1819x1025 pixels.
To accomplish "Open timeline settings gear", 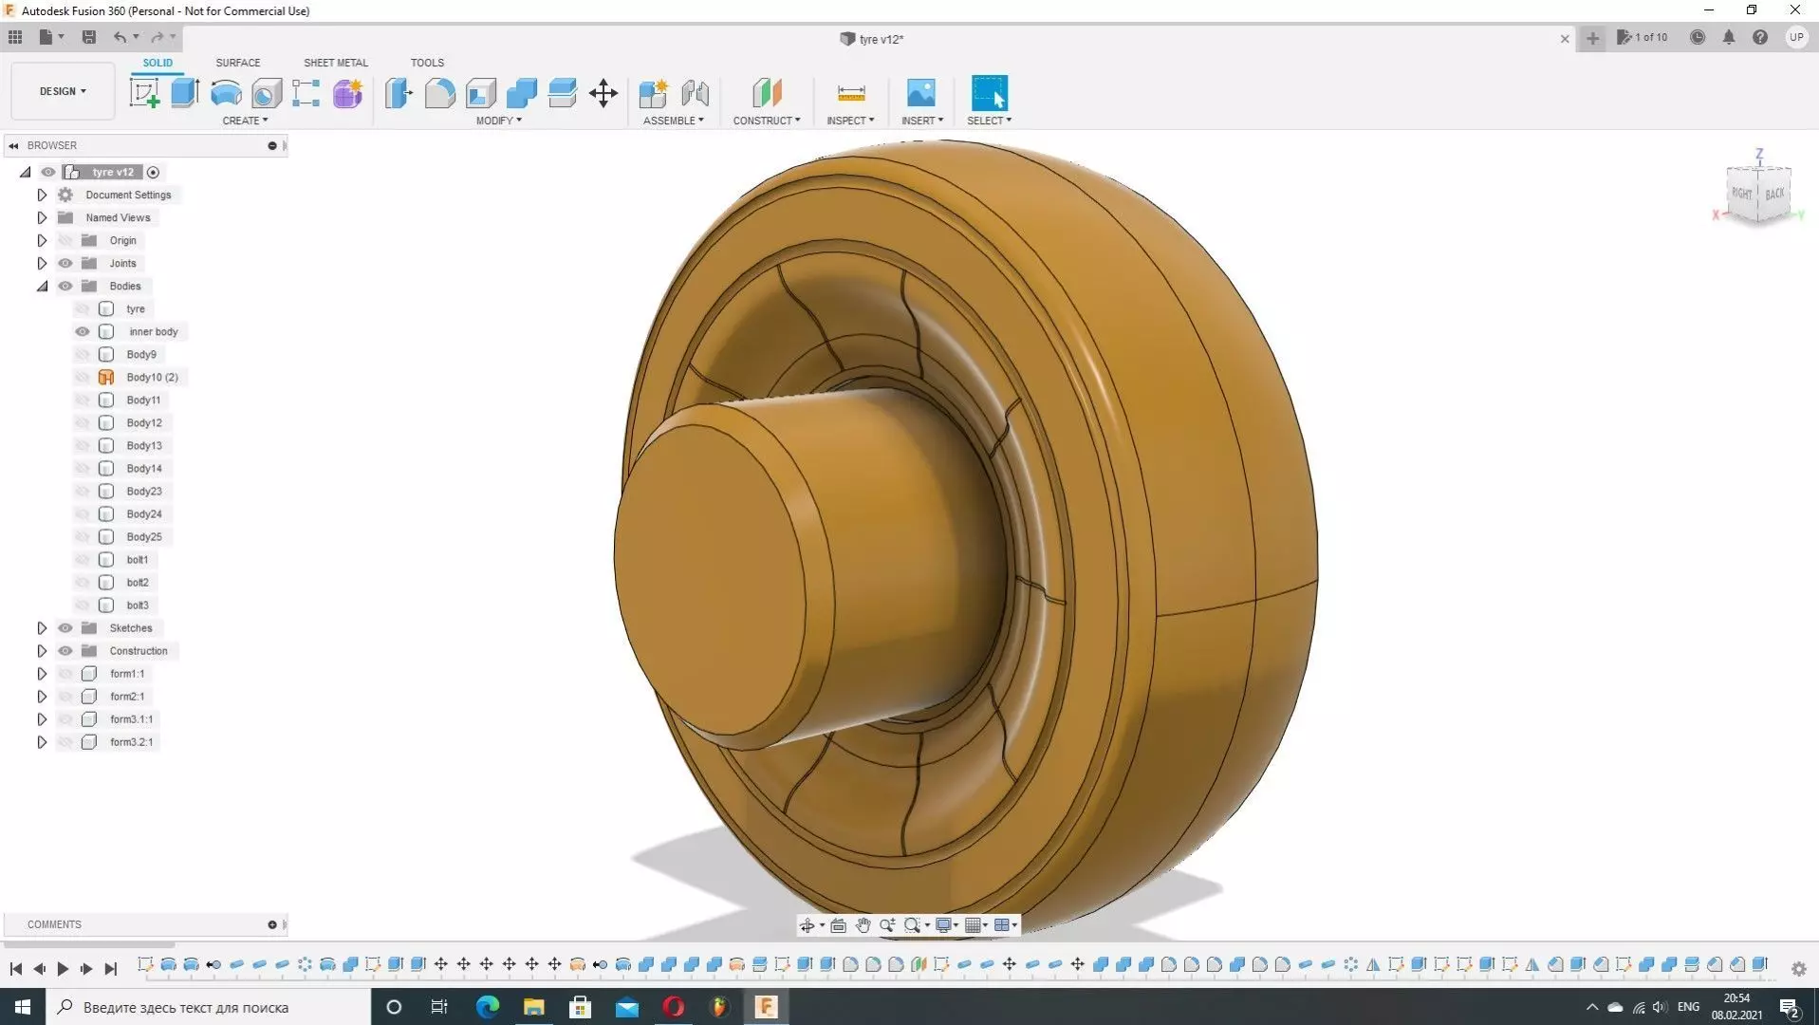I will pyautogui.click(x=1799, y=969).
